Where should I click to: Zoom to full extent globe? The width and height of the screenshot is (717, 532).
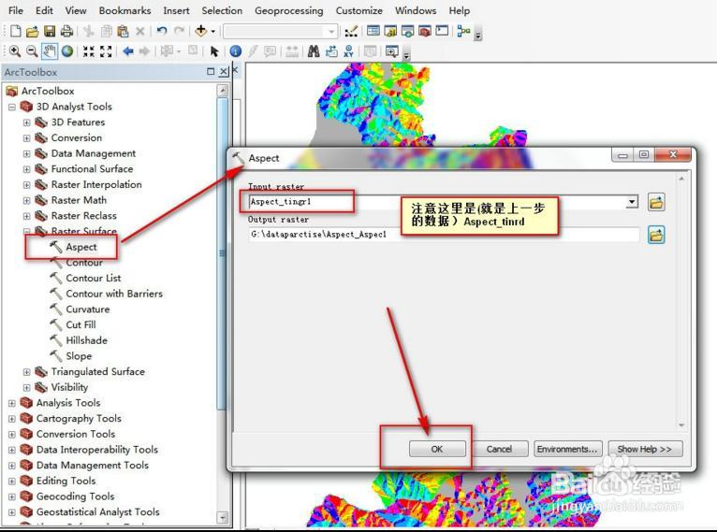coord(67,51)
